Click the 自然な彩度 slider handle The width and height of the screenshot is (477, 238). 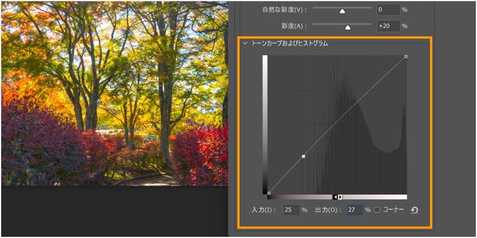[343, 11]
